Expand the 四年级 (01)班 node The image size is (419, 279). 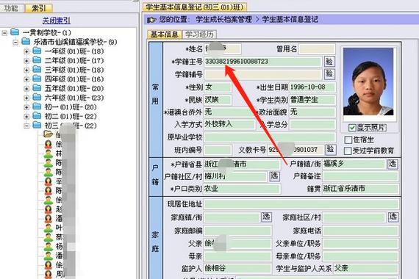[26, 79]
